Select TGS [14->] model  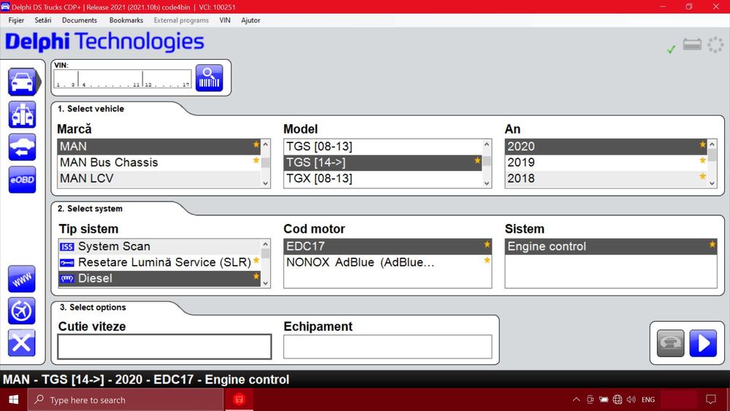click(383, 163)
